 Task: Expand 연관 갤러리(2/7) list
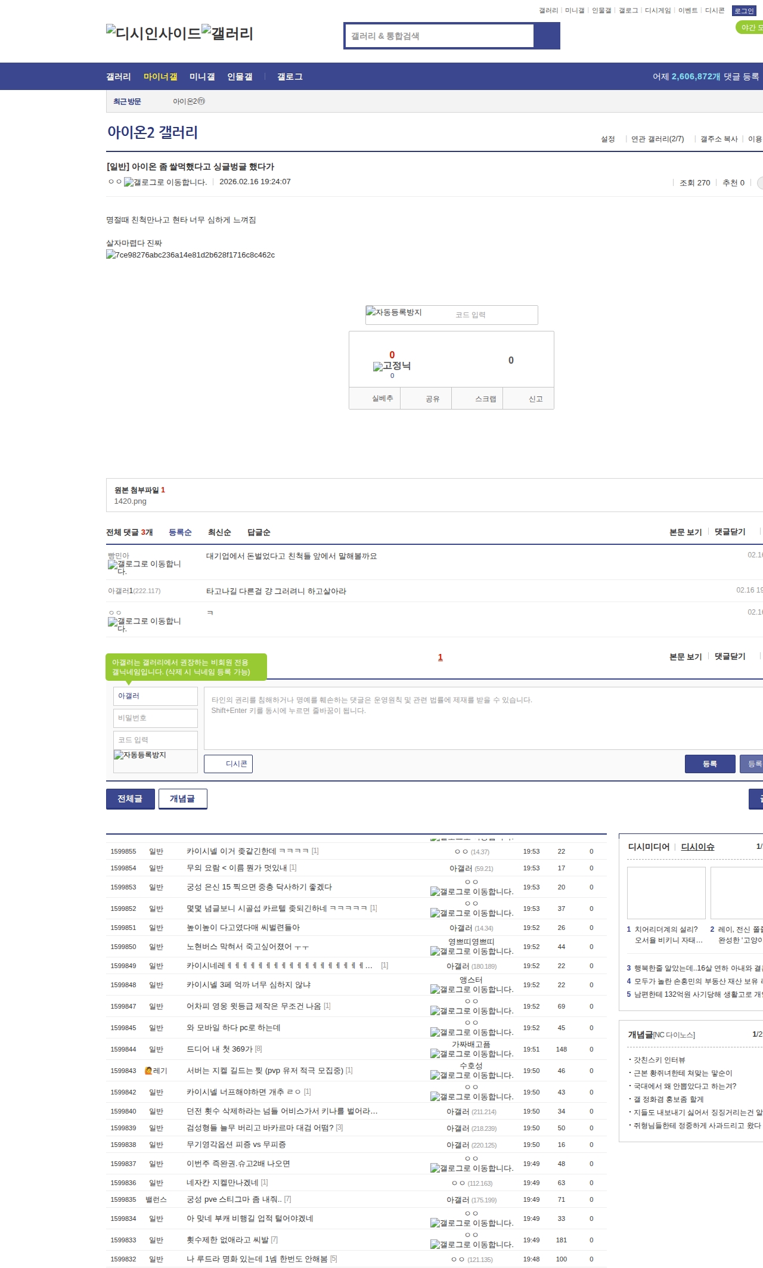[657, 139]
